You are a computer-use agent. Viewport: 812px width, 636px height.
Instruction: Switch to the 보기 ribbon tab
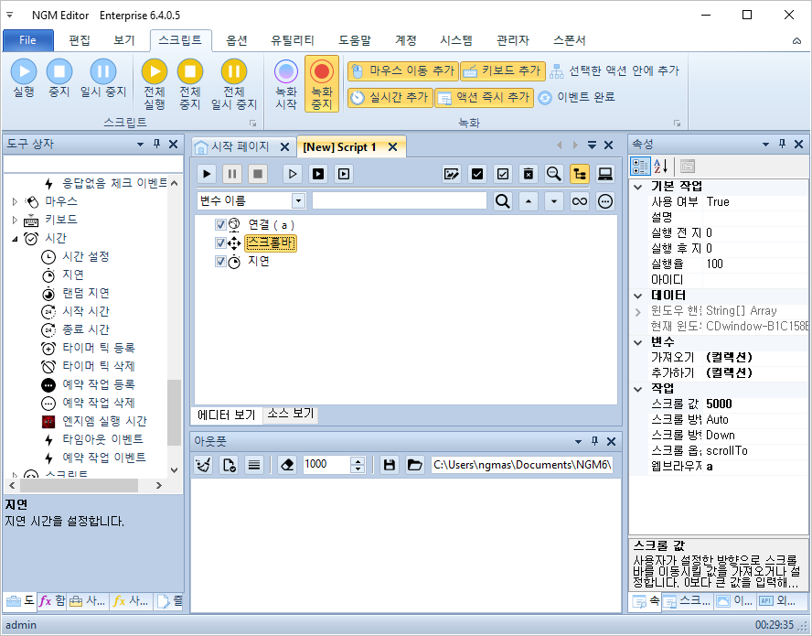124,40
